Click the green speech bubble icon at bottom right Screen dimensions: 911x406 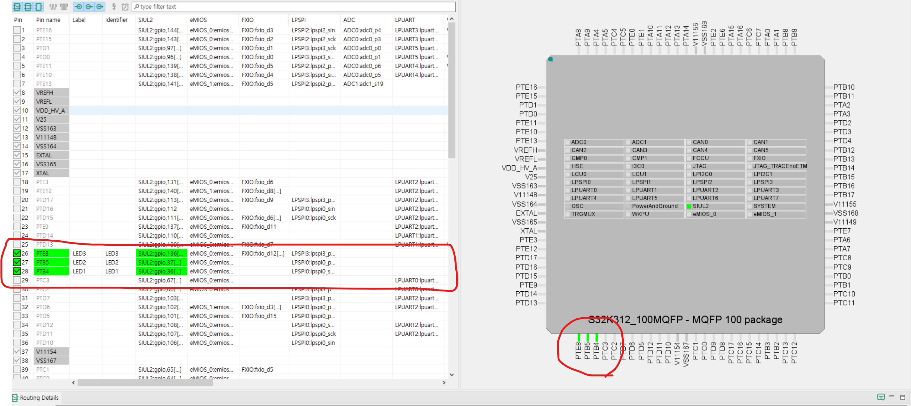[x=881, y=397]
